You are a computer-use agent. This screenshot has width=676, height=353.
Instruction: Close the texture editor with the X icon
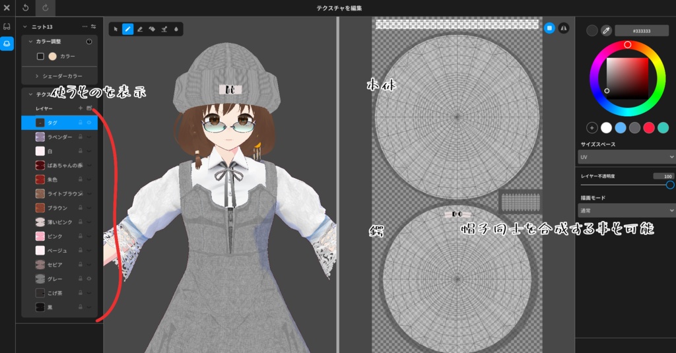point(7,8)
